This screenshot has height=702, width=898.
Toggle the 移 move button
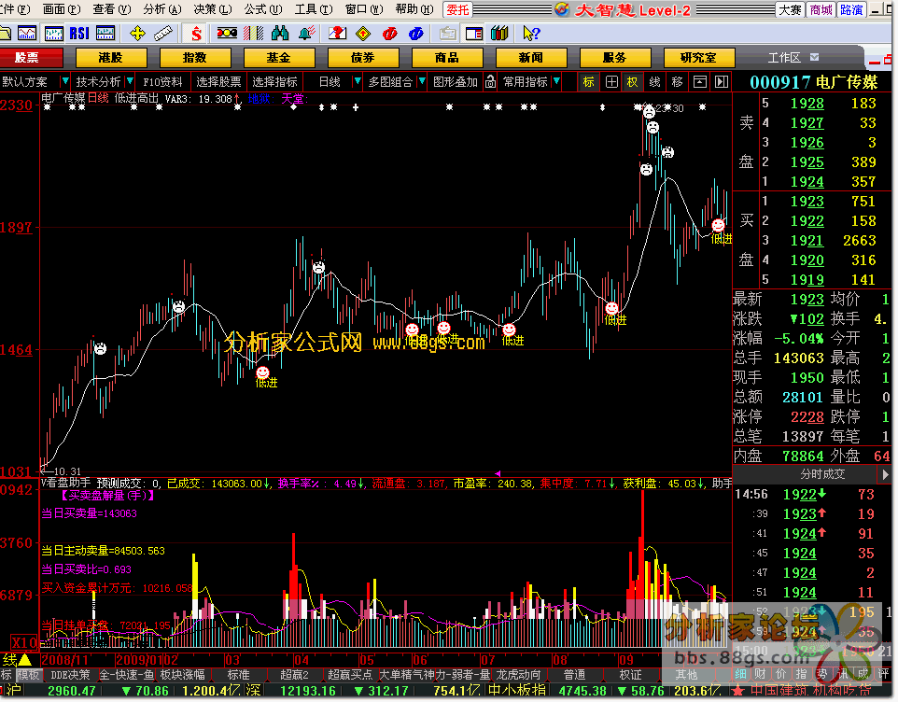pyautogui.click(x=678, y=82)
